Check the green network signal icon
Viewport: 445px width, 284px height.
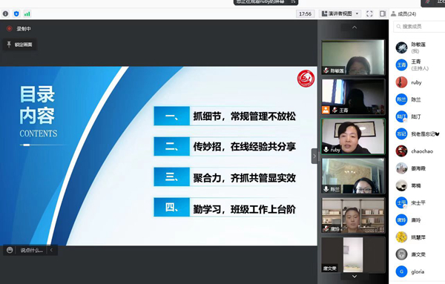click(27, 13)
